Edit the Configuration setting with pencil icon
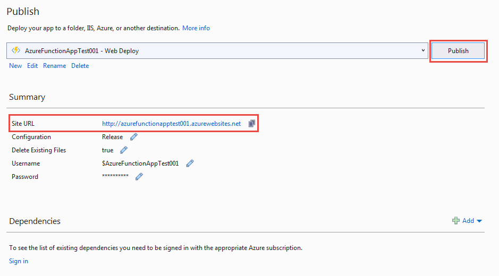Viewport: 499px width, 276px height. tap(134, 137)
